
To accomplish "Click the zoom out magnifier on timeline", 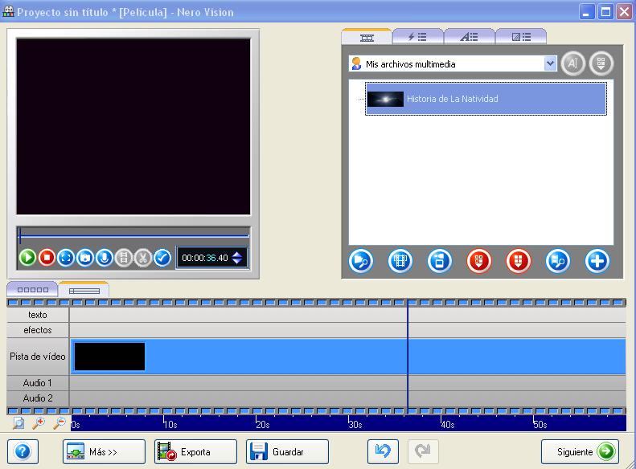I will point(59,423).
